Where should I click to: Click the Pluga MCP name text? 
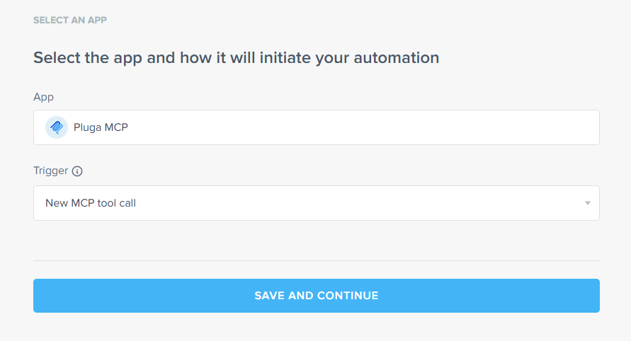101,127
